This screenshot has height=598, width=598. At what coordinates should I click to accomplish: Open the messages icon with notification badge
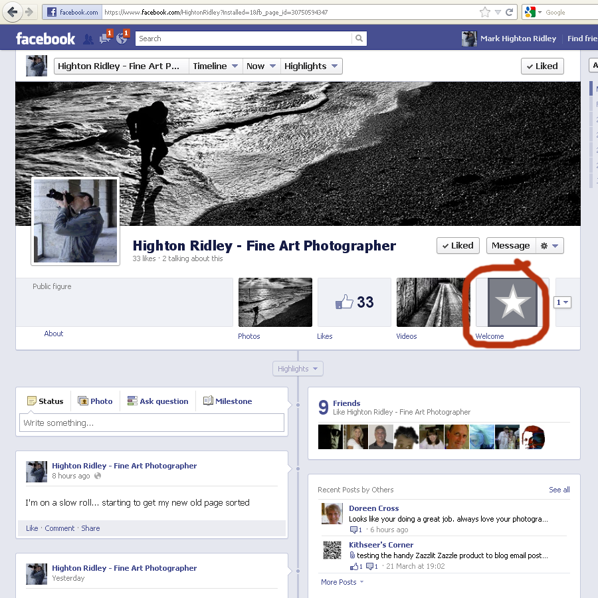point(106,37)
